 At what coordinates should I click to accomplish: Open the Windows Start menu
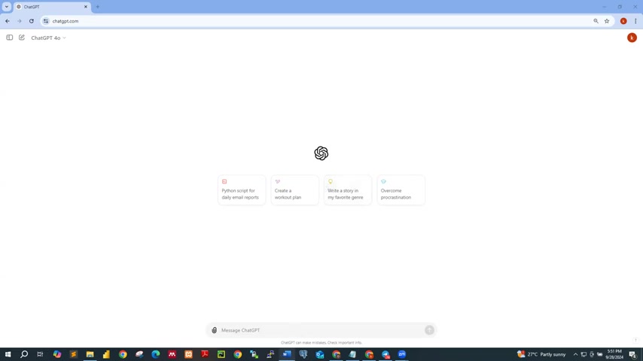point(8,354)
